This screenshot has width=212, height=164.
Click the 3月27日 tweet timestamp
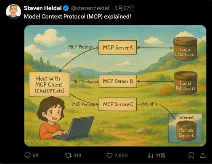click(x=125, y=8)
